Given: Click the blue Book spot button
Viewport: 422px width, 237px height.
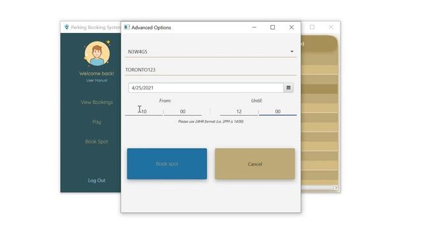Looking at the screenshot, I should (167, 164).
